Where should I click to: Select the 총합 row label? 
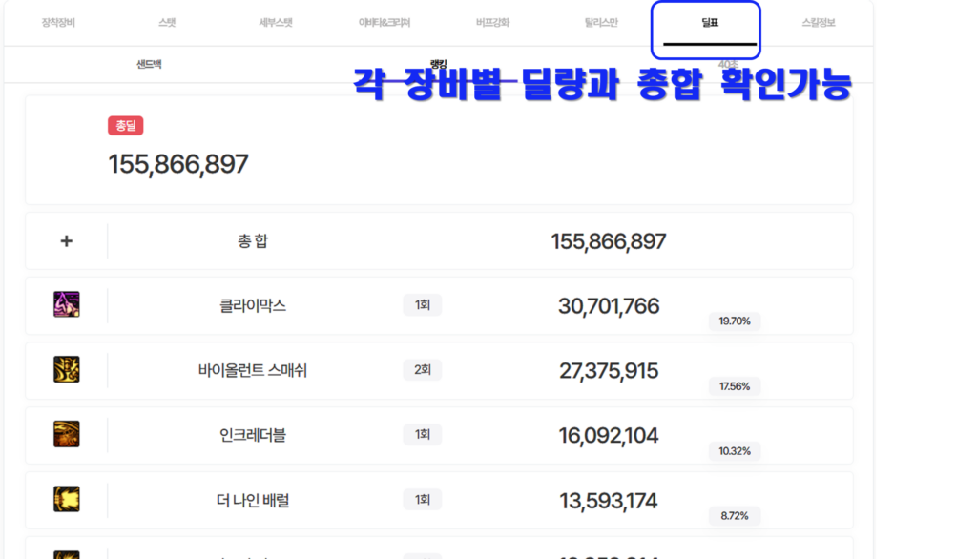point(252,241)
